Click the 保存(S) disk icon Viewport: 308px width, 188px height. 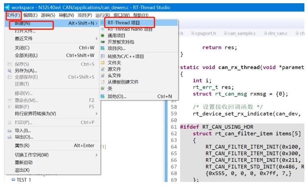pyautogui.click(x=9, y=64)
